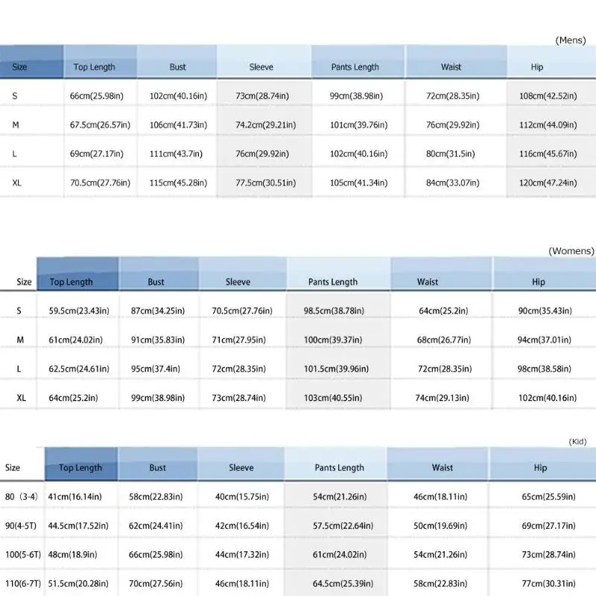Select the Kid size label "100(5-6T)"
This screenshot has height=596, width=596.
(x=23, y=554)
